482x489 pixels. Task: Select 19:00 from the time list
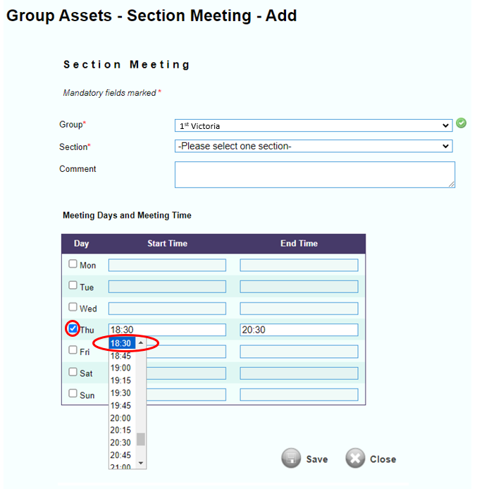[121, 368]
